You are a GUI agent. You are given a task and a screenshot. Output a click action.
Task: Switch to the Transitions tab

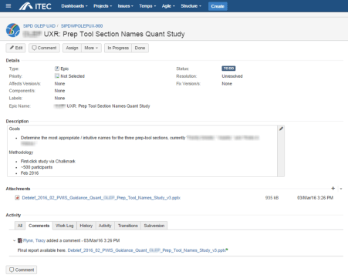128,226
